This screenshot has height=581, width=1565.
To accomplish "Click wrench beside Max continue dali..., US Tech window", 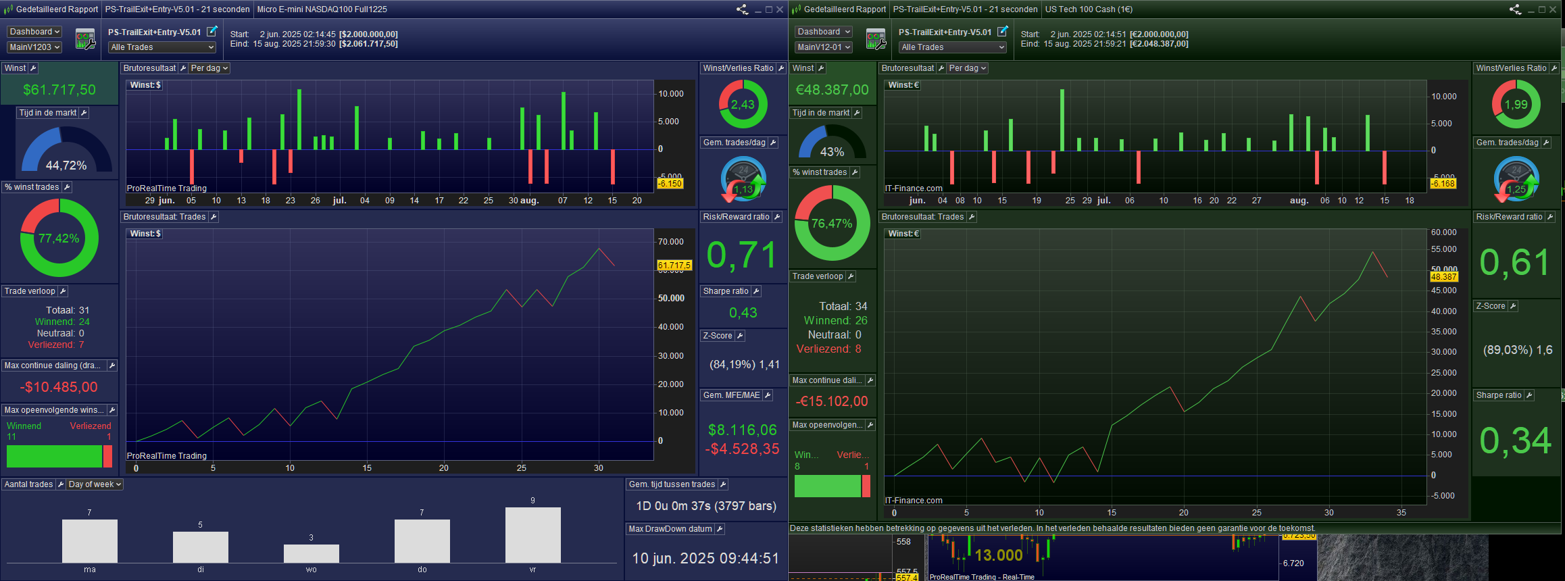I will pyautogui.click(x=870, y=380).
